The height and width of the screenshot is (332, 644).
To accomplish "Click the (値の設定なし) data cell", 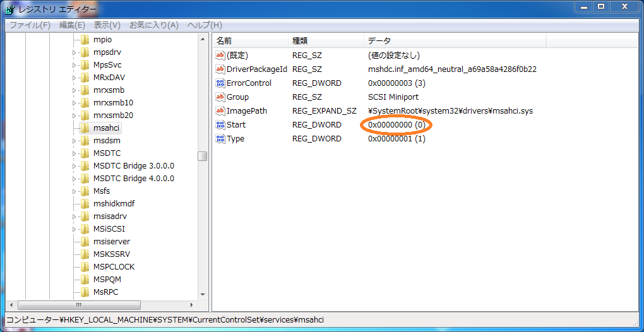I will 393,55.
